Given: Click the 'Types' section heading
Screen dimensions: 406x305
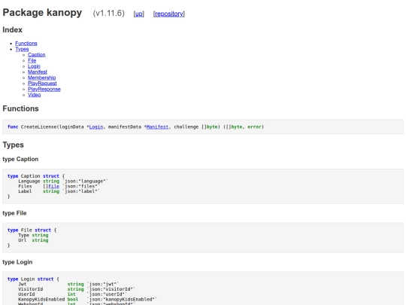Looking at the screenshot, I should point(13,145).
